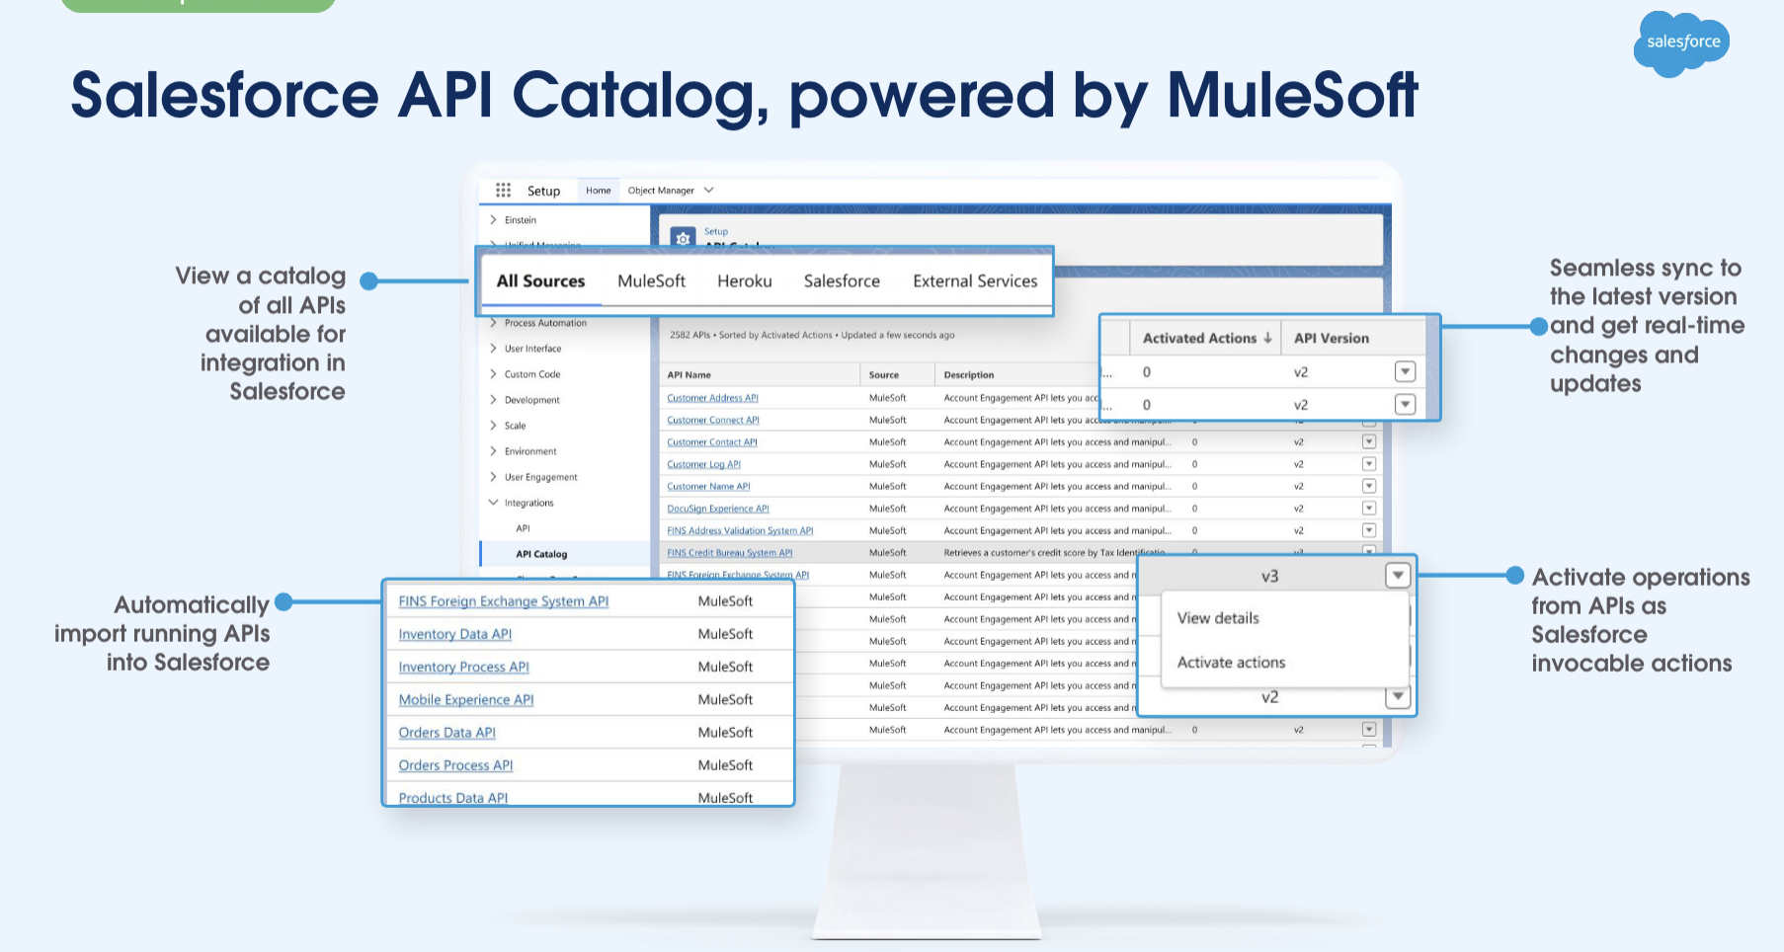
Task: Expand the Einstein setup section
Action: point(493,220)
